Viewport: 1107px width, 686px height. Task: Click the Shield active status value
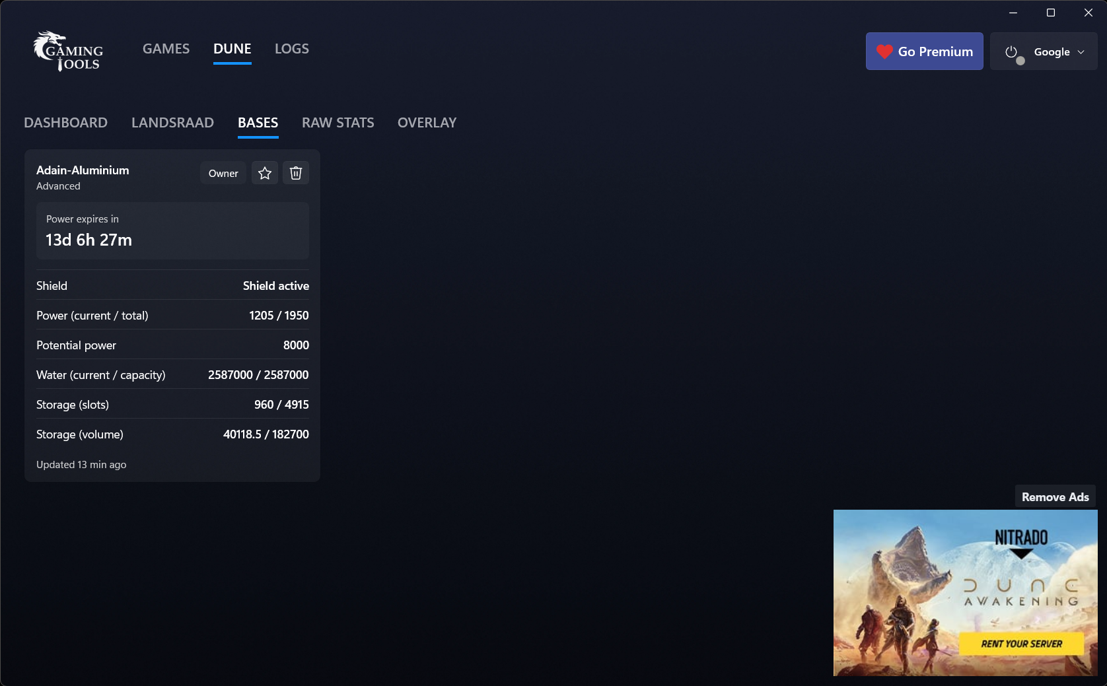(x=275, y=286)
